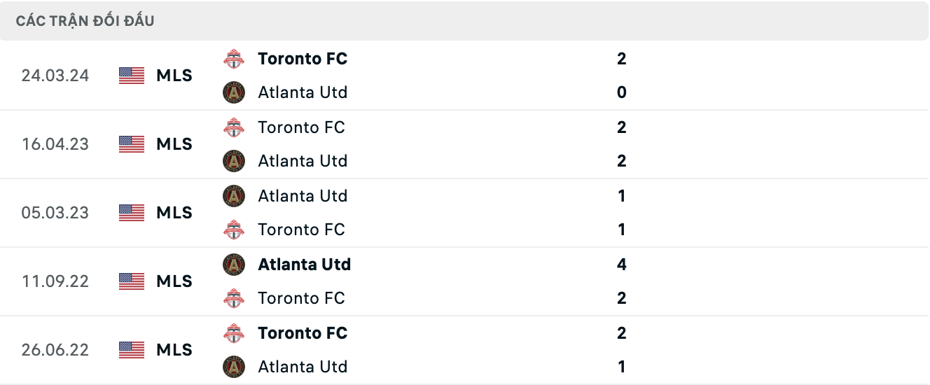Viewport: 930px width, 385px height.
Task: Click USA flag icon beside 11.09.22
Action: pos(132,281)
